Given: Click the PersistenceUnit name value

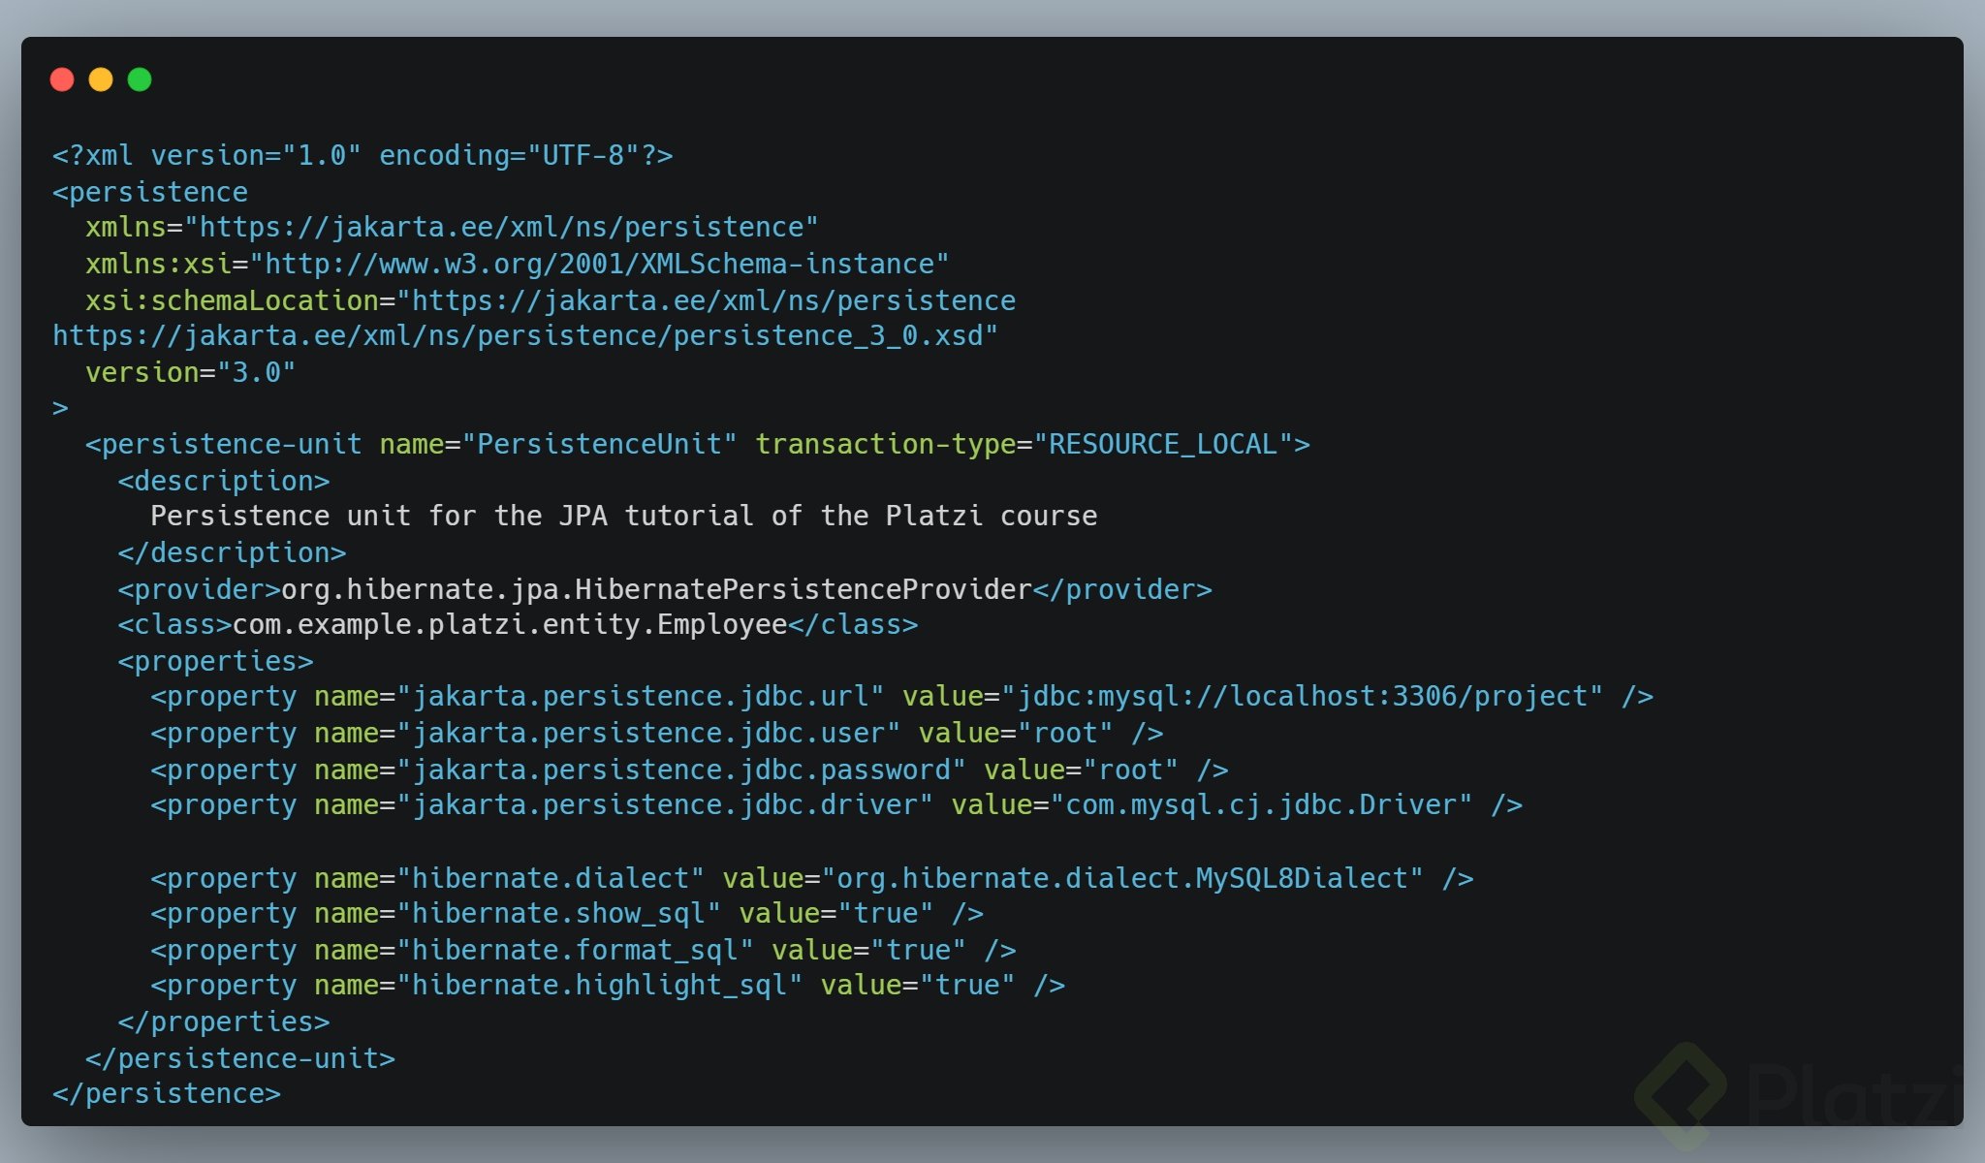Looking at the screenshot, I should (599, 445).
